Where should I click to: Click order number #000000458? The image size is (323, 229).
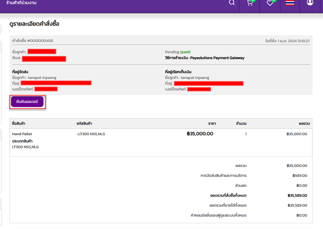coord(40,41)
